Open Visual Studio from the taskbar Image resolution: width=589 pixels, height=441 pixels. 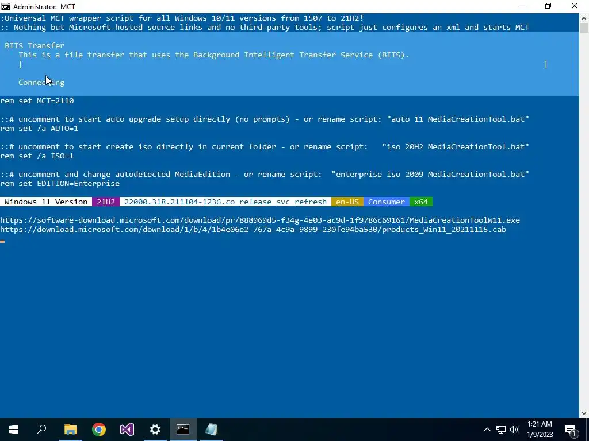[127, 430]
